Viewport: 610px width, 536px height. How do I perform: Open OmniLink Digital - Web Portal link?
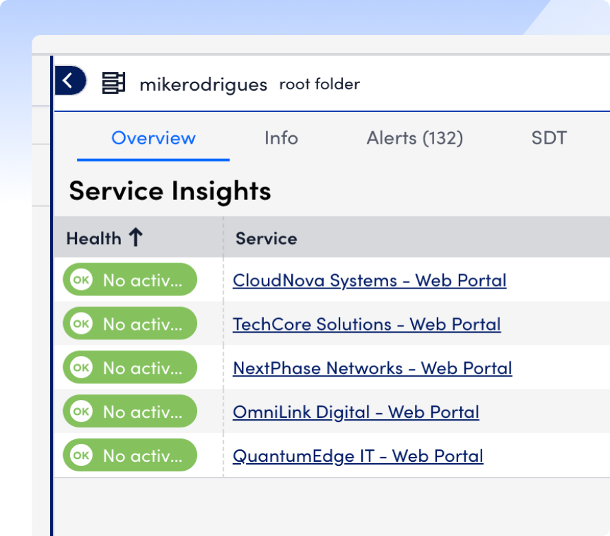coord(356,412)
